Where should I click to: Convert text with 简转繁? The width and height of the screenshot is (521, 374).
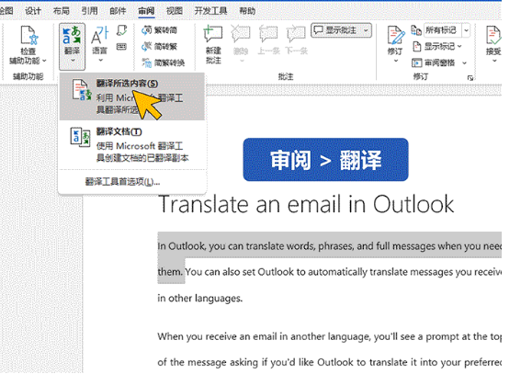coord(159,46)
